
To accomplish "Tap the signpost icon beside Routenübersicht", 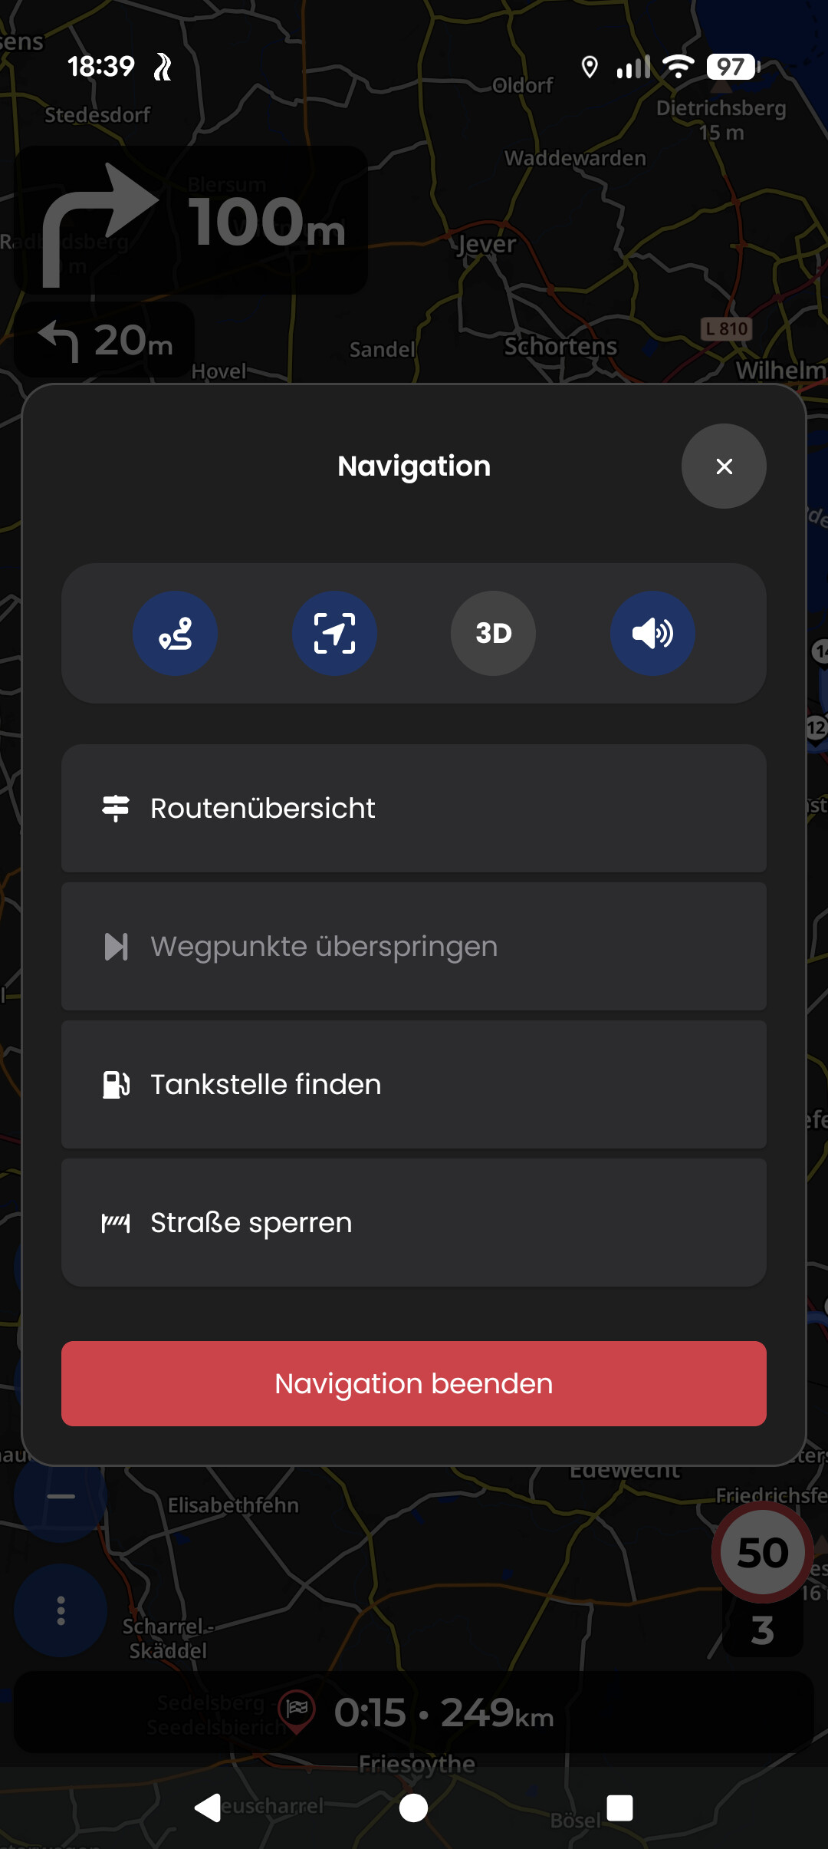I will tap(116, 808).
